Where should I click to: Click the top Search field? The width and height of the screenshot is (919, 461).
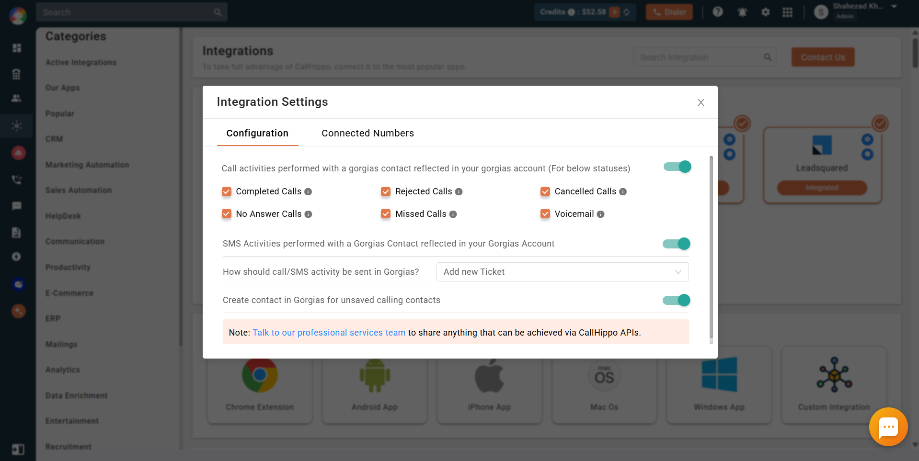tap(131, 12)
